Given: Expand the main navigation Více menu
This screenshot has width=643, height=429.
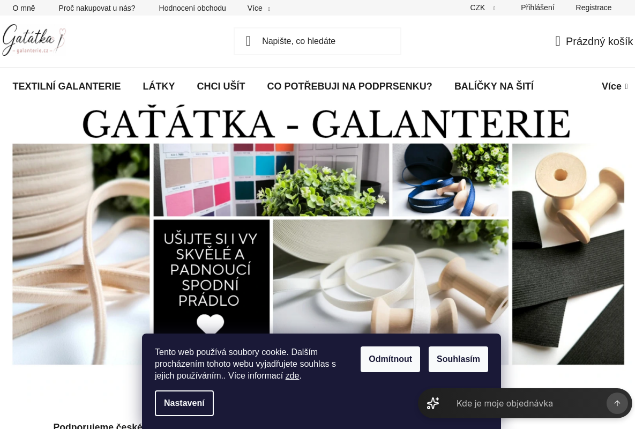Looking at the screenshot, I should (615, 86).
